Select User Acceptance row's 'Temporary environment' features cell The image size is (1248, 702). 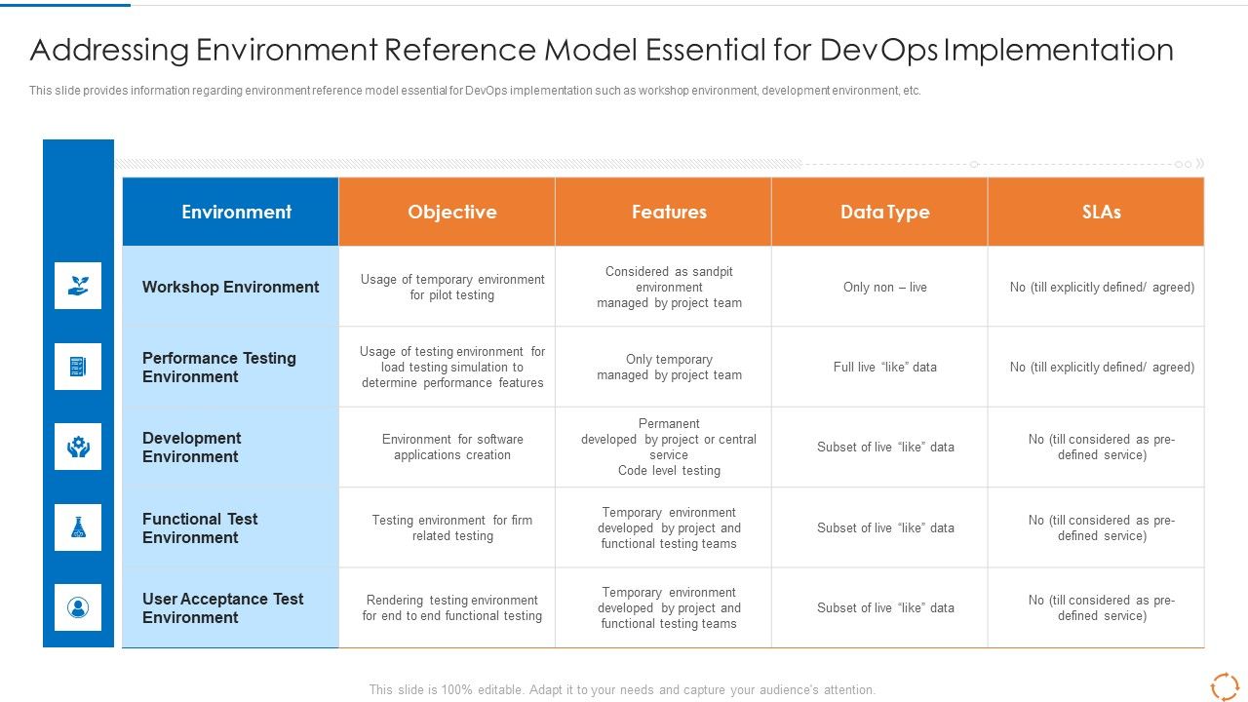point(663,607)
